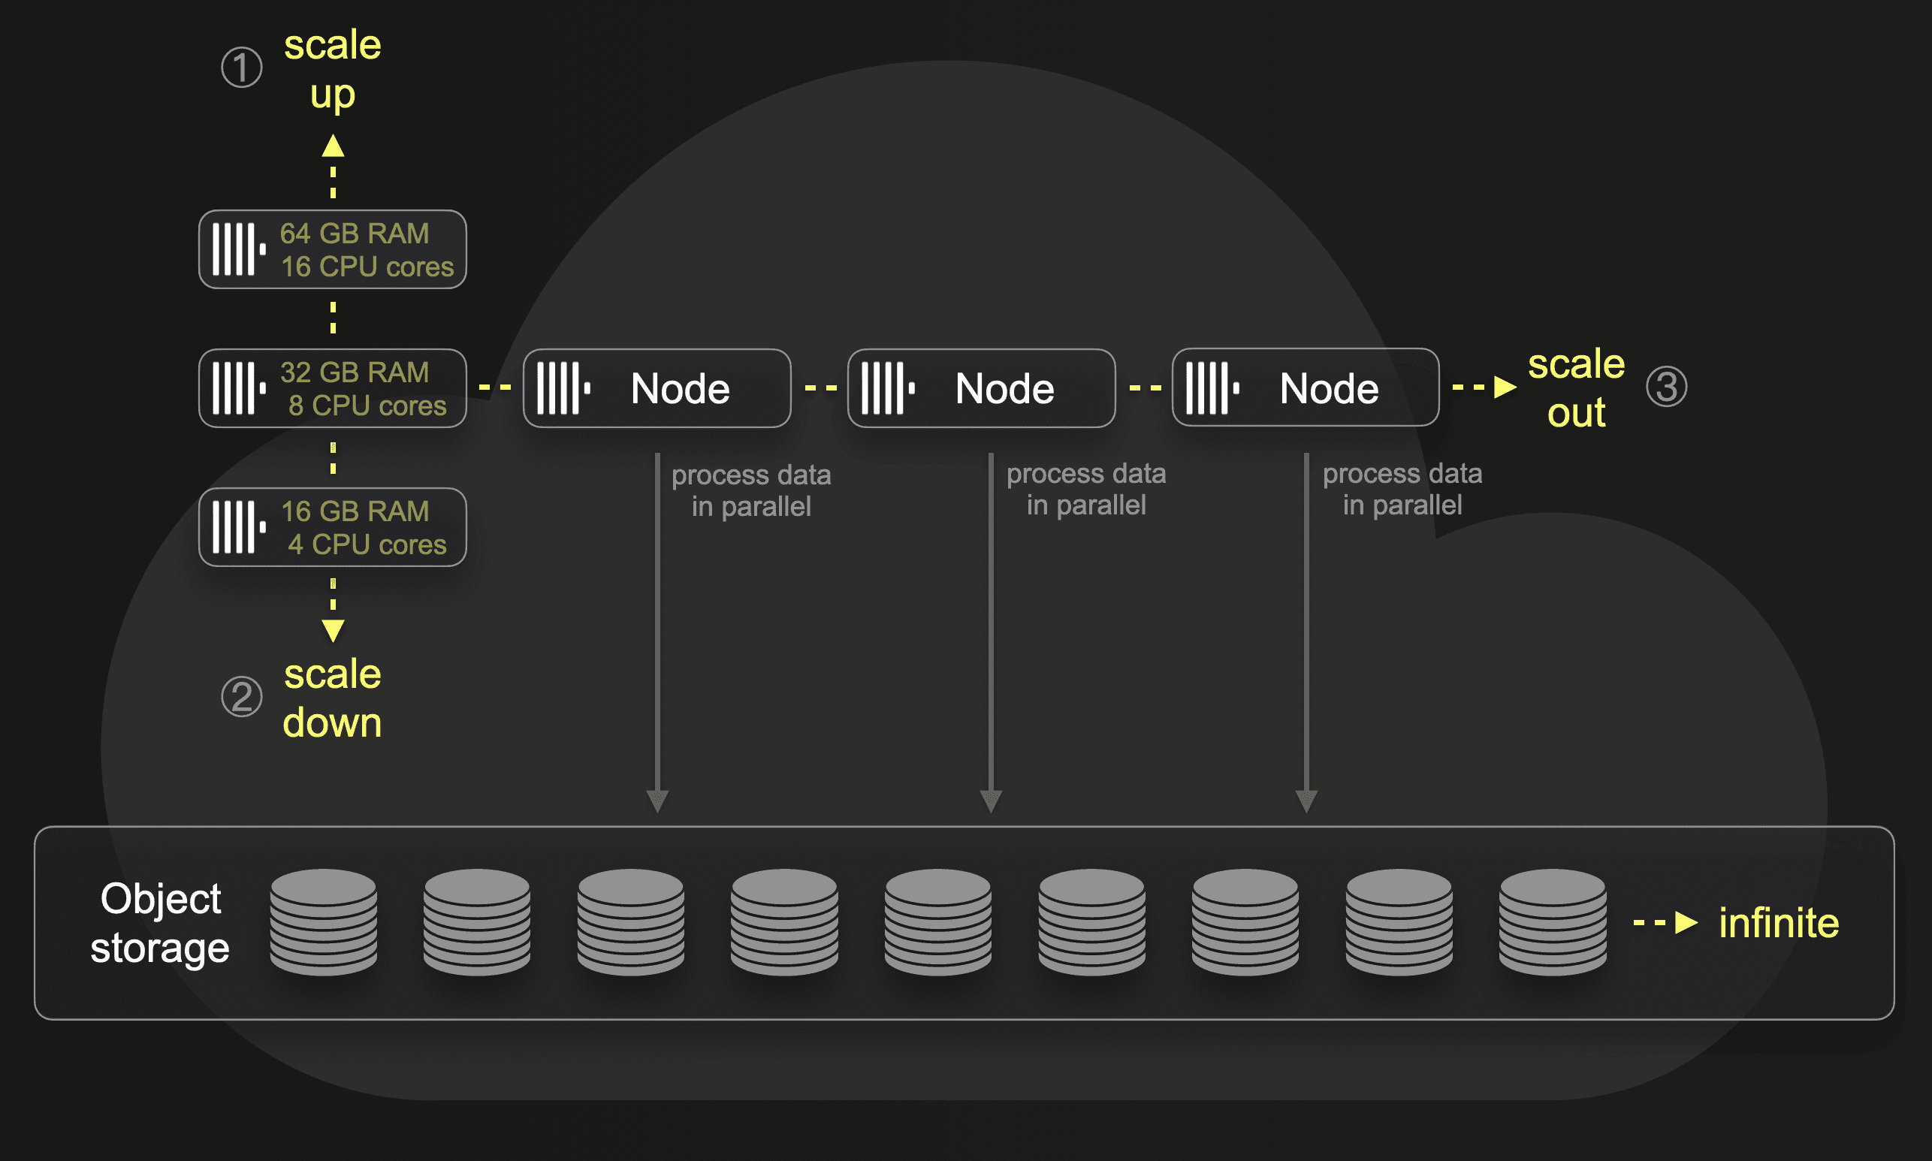
Task: Click 'process data in parallel' under the leftmost Node
Action: [x=751, y=490]
